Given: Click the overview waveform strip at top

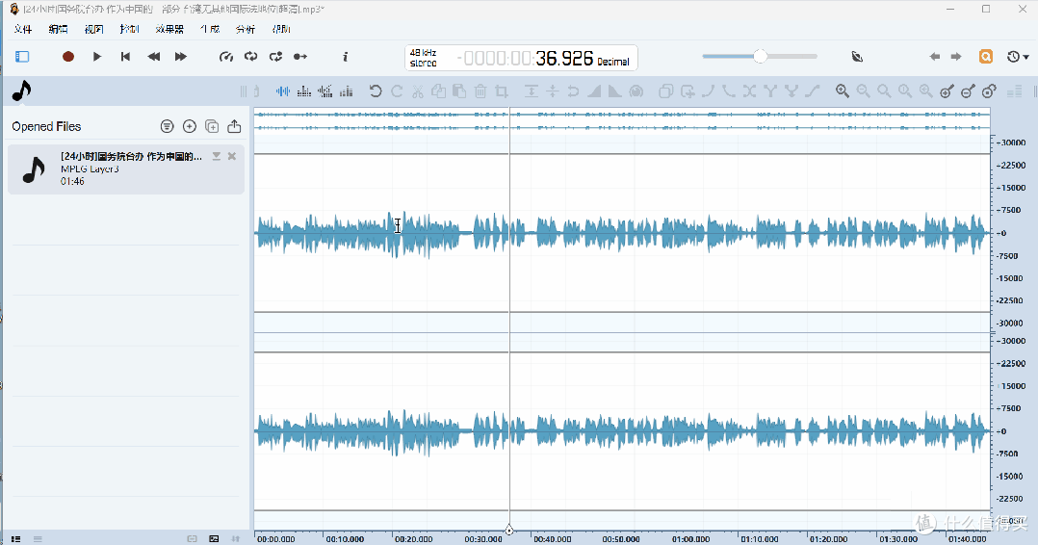Looking at the screenshot, I should click(622, 121).
